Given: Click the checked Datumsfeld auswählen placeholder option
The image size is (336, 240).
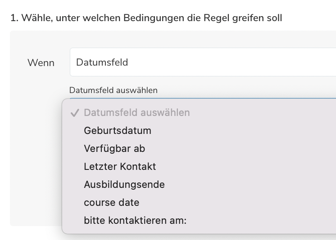Looking at the screenshot, I should (137, 113).
